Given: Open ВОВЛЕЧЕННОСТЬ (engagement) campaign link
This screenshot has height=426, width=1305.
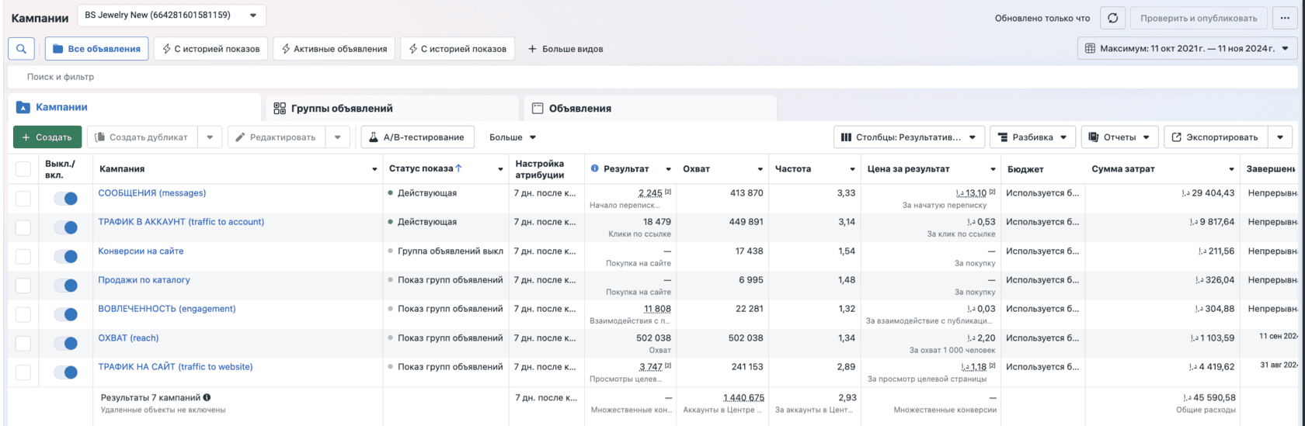Looking at the screenshot, I should [167, 309].
